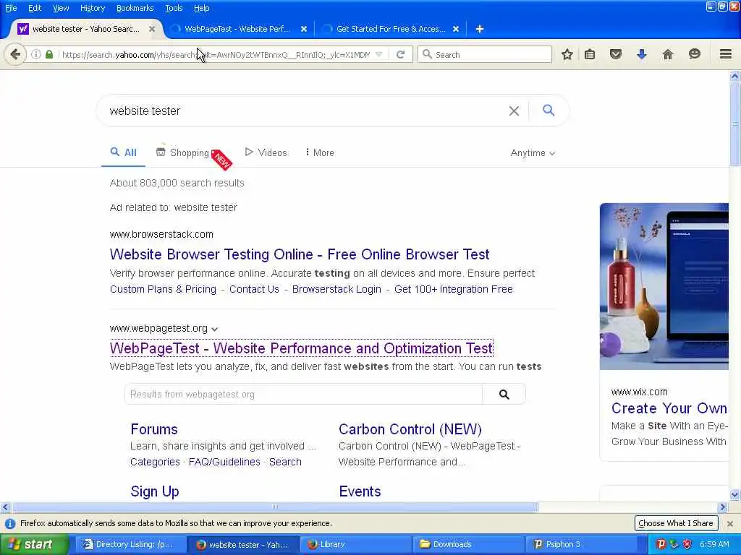The width and height of the screenshot is (741, 555).
Task: Close the website tester Yahoo tab
Action: [152, 29]
